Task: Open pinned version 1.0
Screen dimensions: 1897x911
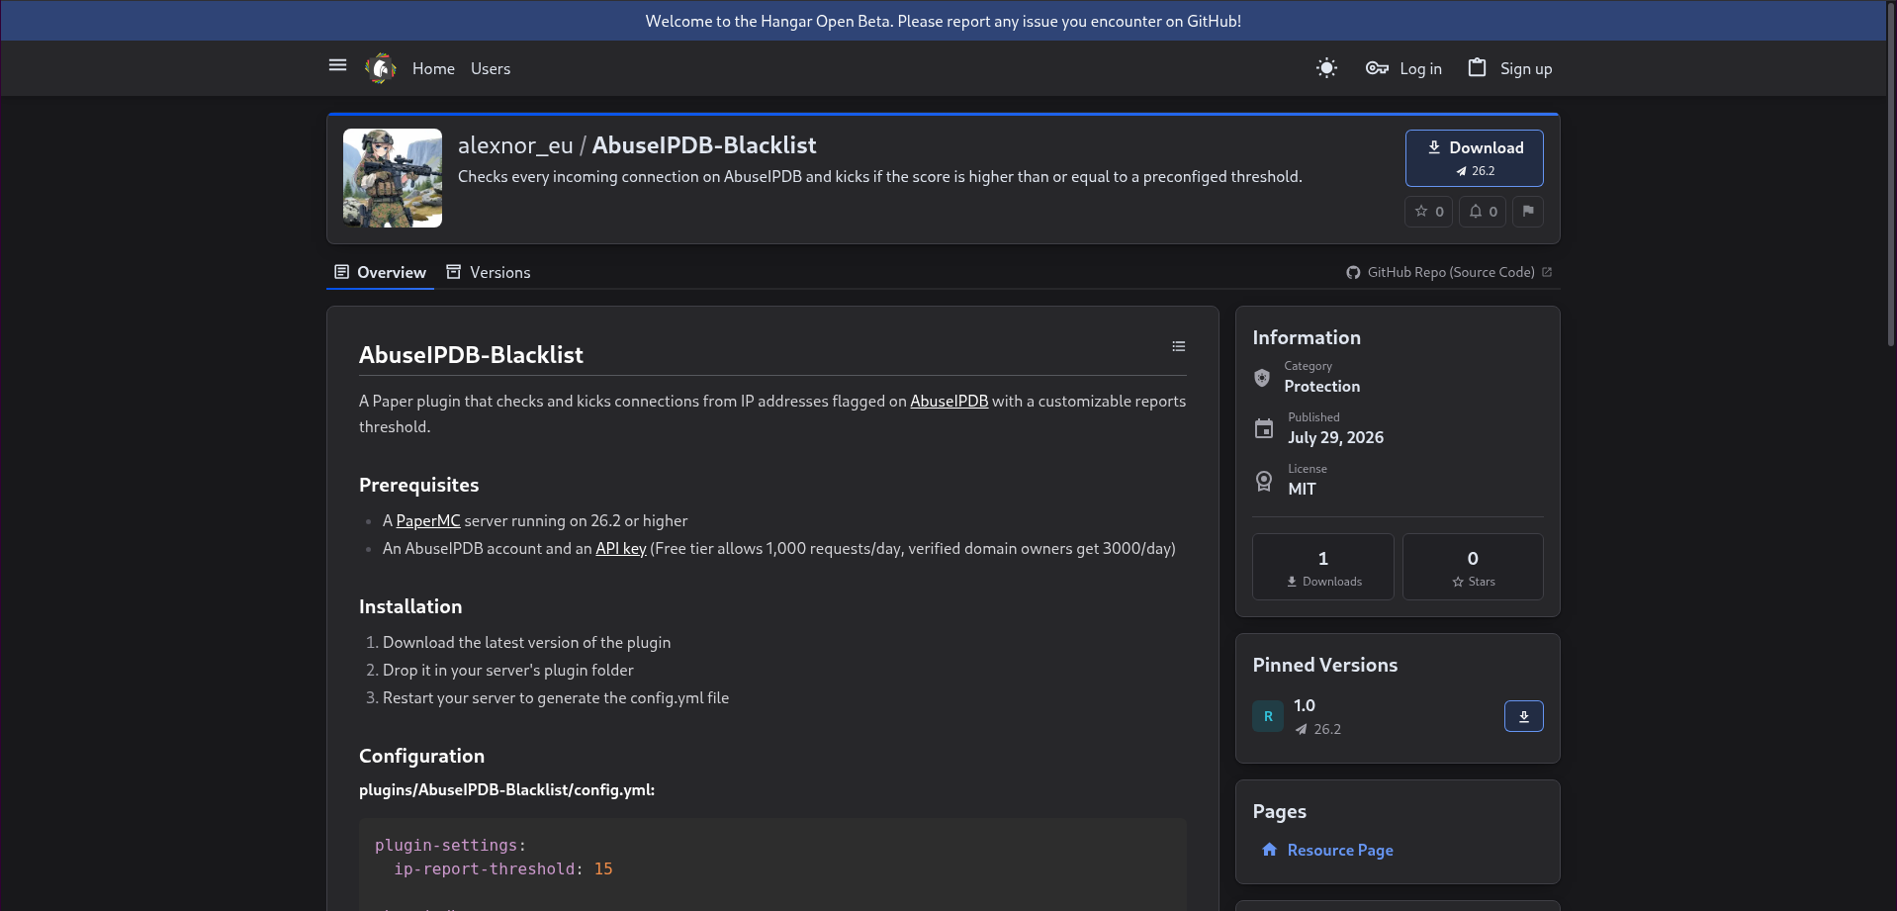Action: [x=1305, y=705]
